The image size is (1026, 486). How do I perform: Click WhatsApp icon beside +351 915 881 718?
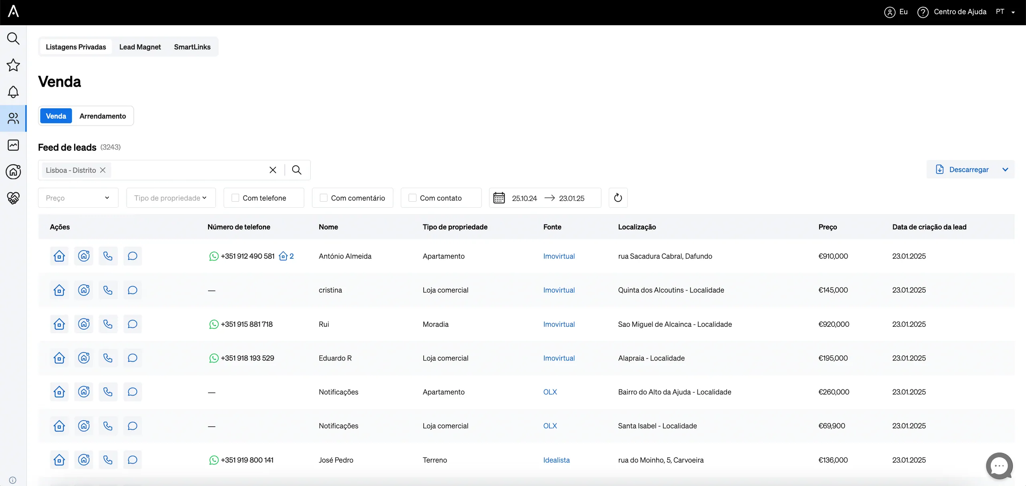[214, 324]
